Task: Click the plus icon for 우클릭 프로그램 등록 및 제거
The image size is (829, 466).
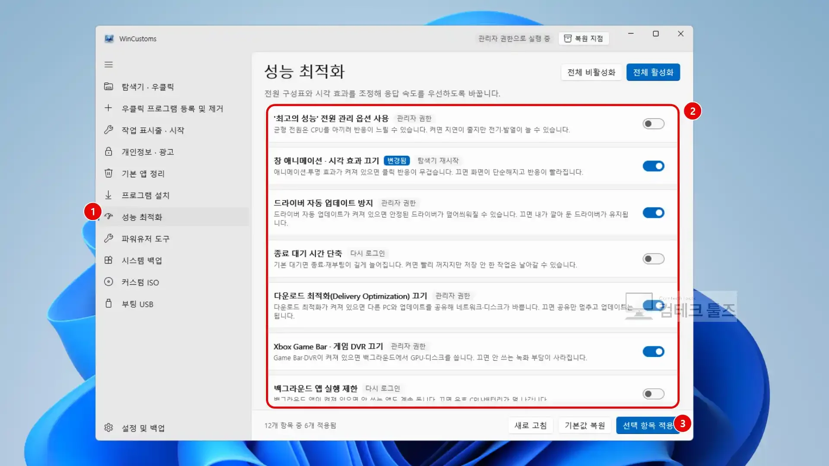Action: 108,108
